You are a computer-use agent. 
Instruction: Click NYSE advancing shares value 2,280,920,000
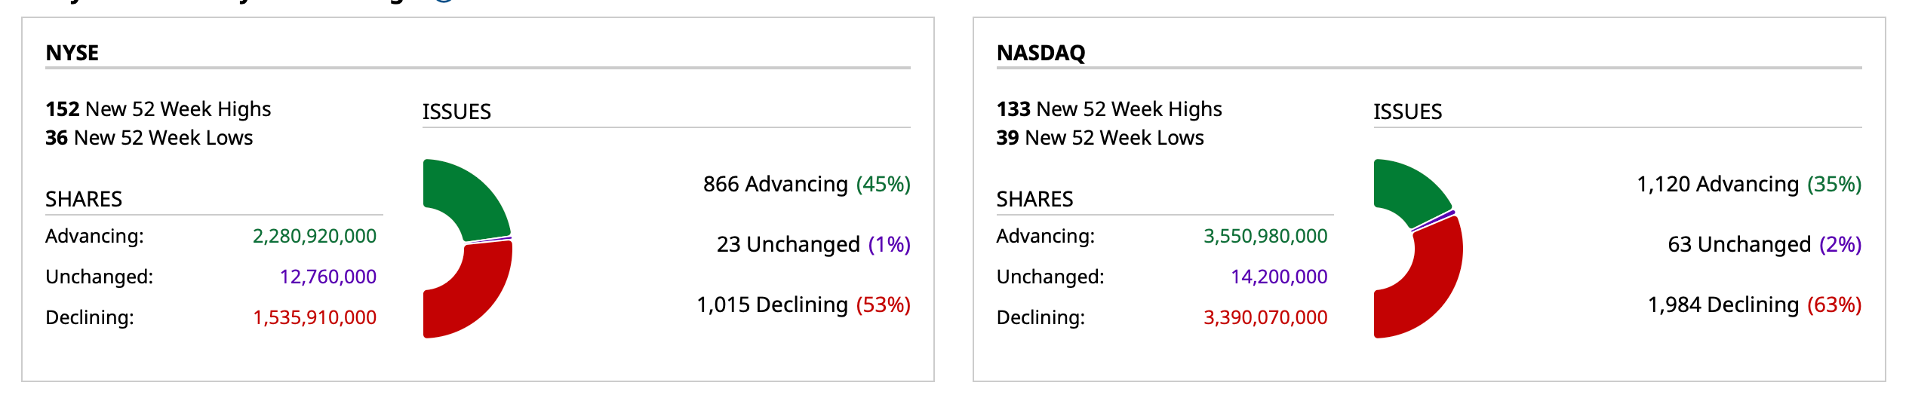[x=315, y=237]
